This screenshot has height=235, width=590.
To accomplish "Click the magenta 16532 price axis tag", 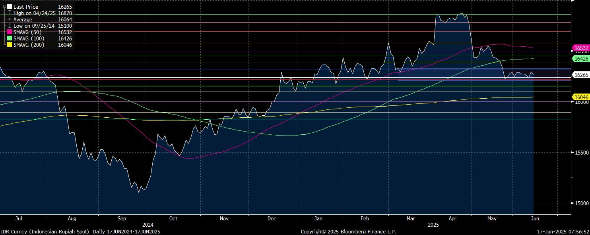I will click(x=580, y=48).
